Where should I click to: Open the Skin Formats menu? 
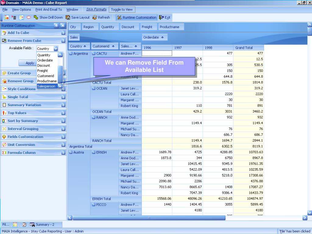[96, 9]
